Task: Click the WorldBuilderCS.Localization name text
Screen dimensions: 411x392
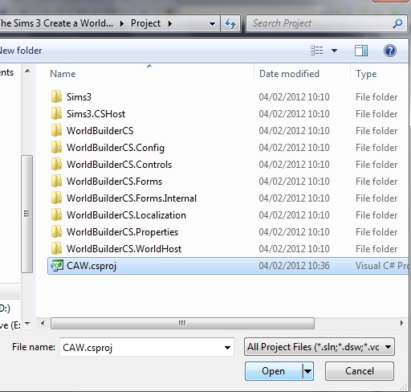Action: pos(126,215)
